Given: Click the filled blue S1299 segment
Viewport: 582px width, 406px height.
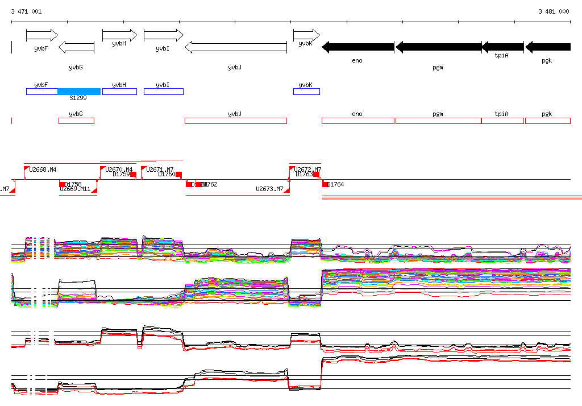Looking at the screenshot, I should coord(79,92).
